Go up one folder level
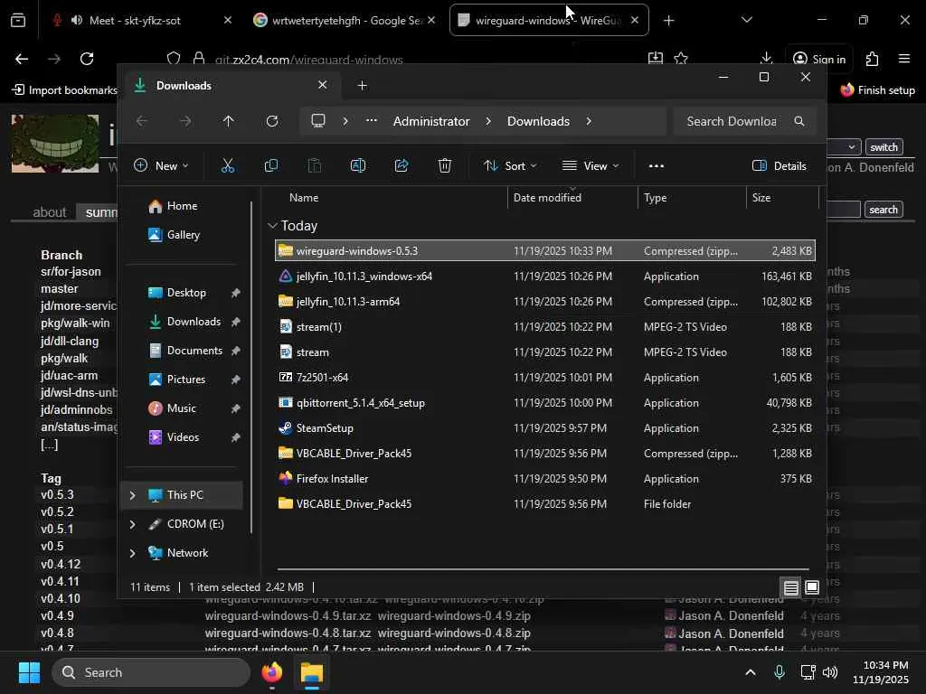 pos(228,121)
